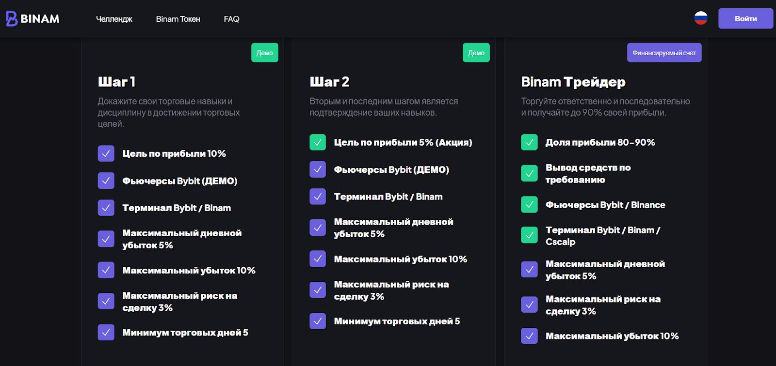Click checkmark next to Цель по прибыли 10%
This screenshot has width=776, height=366.
point(106,153)
